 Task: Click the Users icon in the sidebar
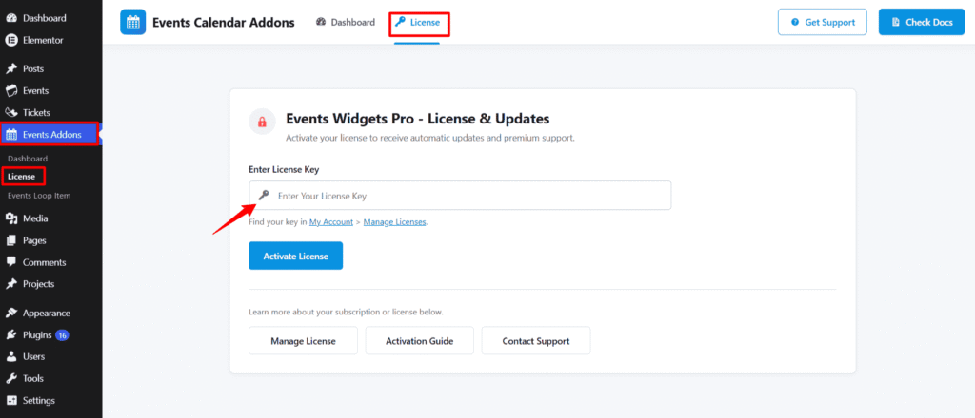click(x=11, y=356)
